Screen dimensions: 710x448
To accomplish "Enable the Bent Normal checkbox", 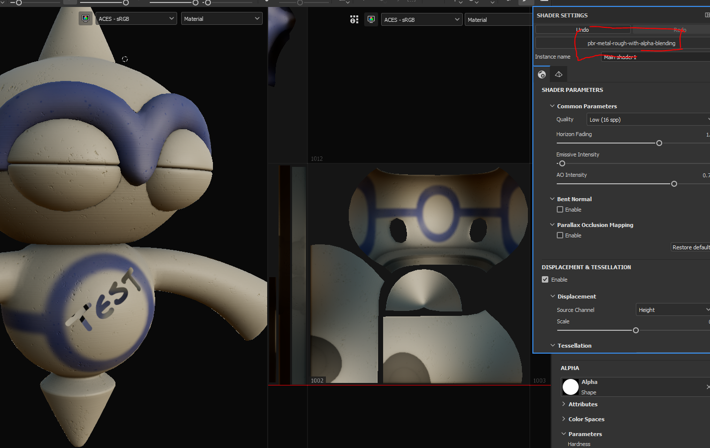I will [x=560, y=210].
